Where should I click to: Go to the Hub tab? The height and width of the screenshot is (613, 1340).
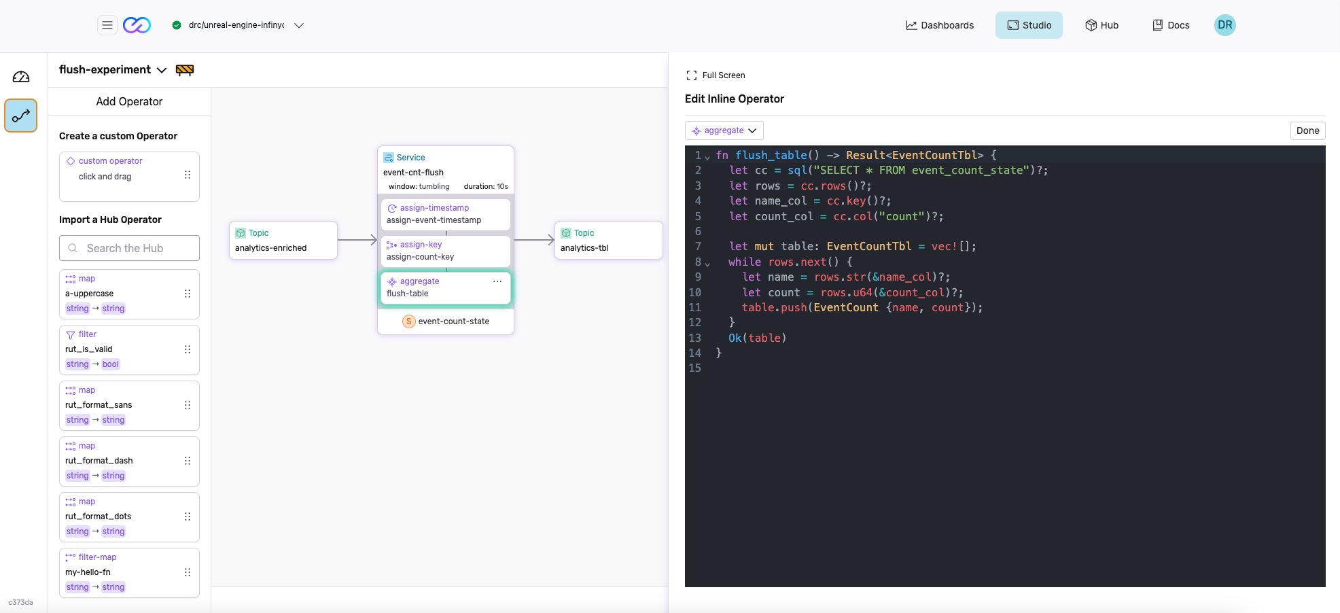pyautogui.click(x=1101, y=25)
